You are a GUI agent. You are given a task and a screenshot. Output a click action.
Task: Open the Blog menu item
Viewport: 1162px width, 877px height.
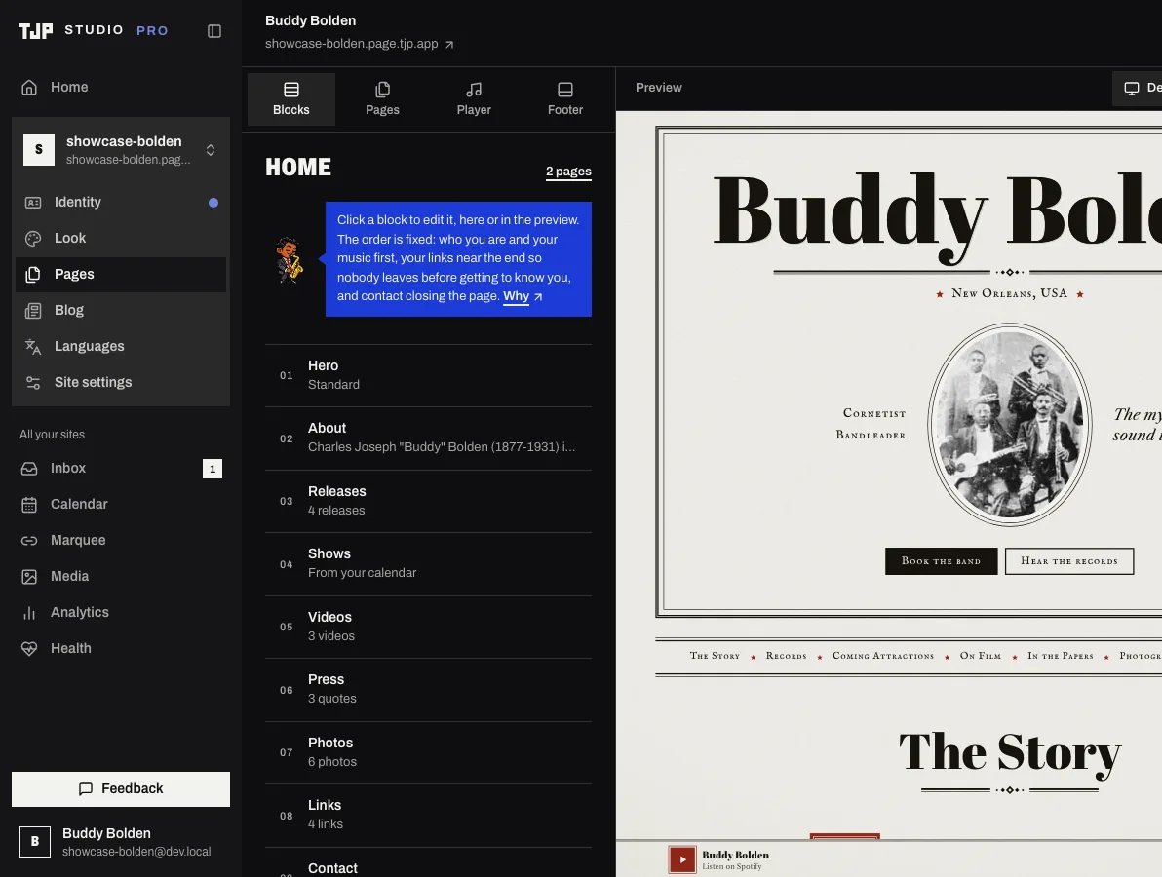pos(121,310)
